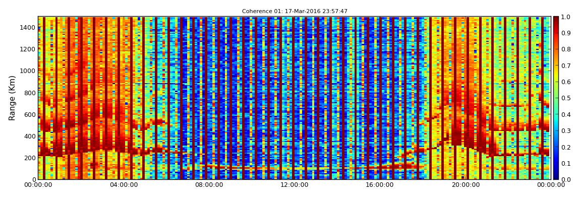Click the colorbar 0.0 label
This screenshot has width=580, height=205.
(x=566, y=179)
